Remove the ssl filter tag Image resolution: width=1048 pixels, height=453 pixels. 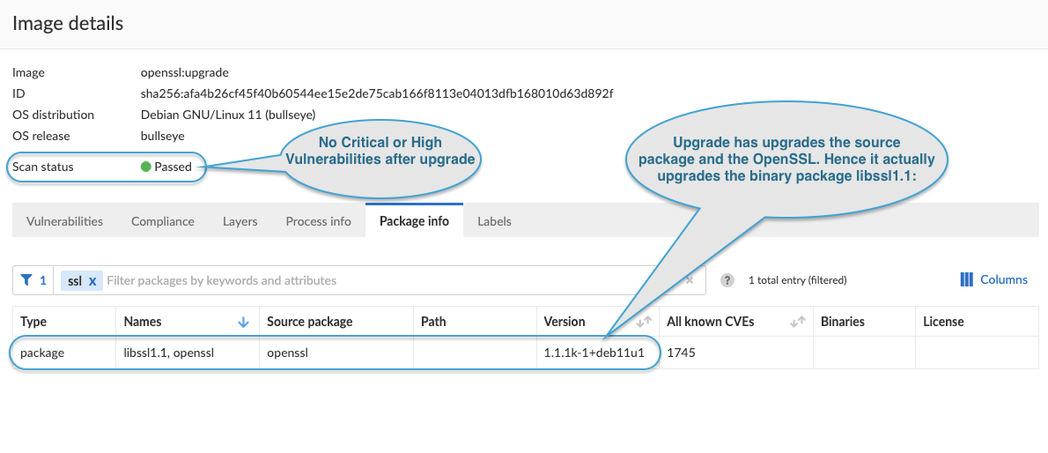pyautogui.click(x=92, y=281)
